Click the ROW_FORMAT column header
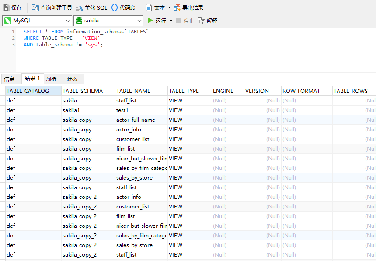376x261 pixels. (306, 91)
